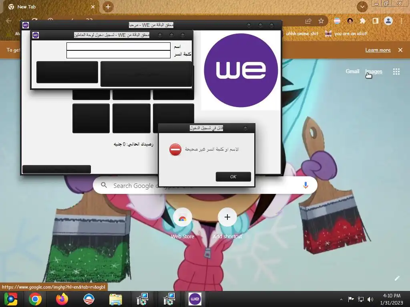The width and height of the screenshot is (410, 307).
Task: Open the colorful Chrome-style icon on the taskbar
Action: point(11,299)
